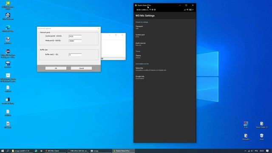
Task: Open the Audio source setting
Action: coord(165,44)
